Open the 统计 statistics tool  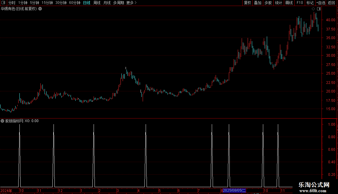point(278,3)
